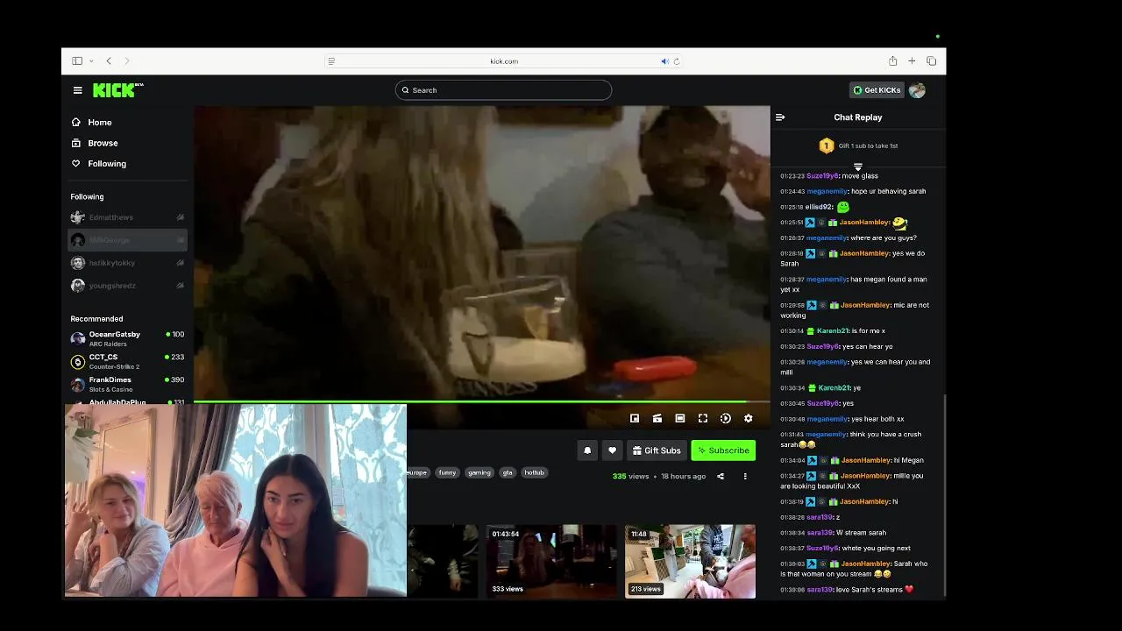Image resolution: width=1122 pixels, height=631 pixels.
Task: Click the offline icon next to youngshredz
Action: (x=181, y=286)
